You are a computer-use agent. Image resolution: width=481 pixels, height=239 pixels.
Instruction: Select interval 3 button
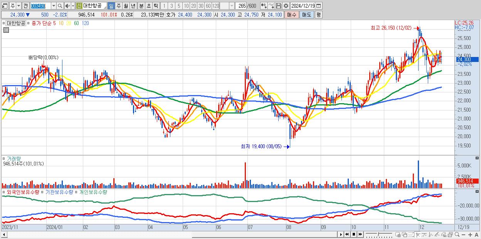pyautogui.click(x=172, y=6)
